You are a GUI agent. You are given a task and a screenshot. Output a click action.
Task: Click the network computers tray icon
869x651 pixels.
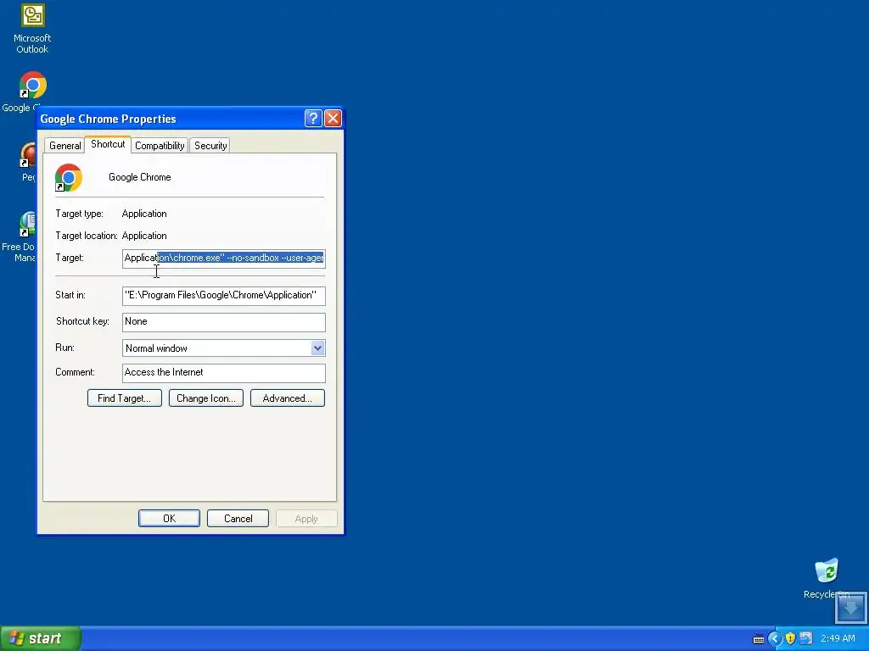click(x=806, y=638)
